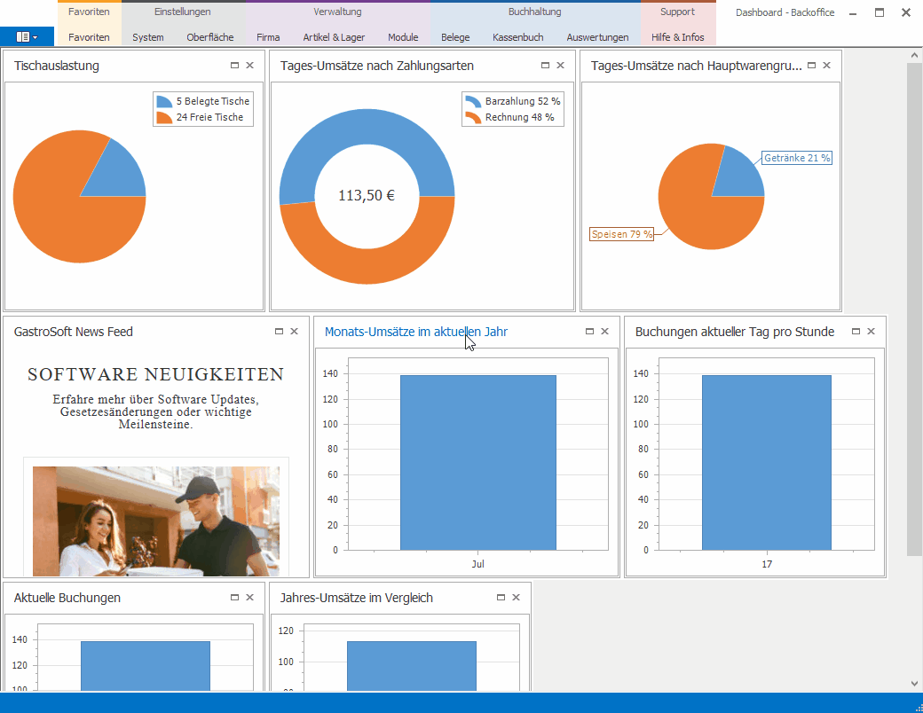Open the Artikel & Lager tab
Viewport: 923px width, 713px height.
click(x=334, y=37)
